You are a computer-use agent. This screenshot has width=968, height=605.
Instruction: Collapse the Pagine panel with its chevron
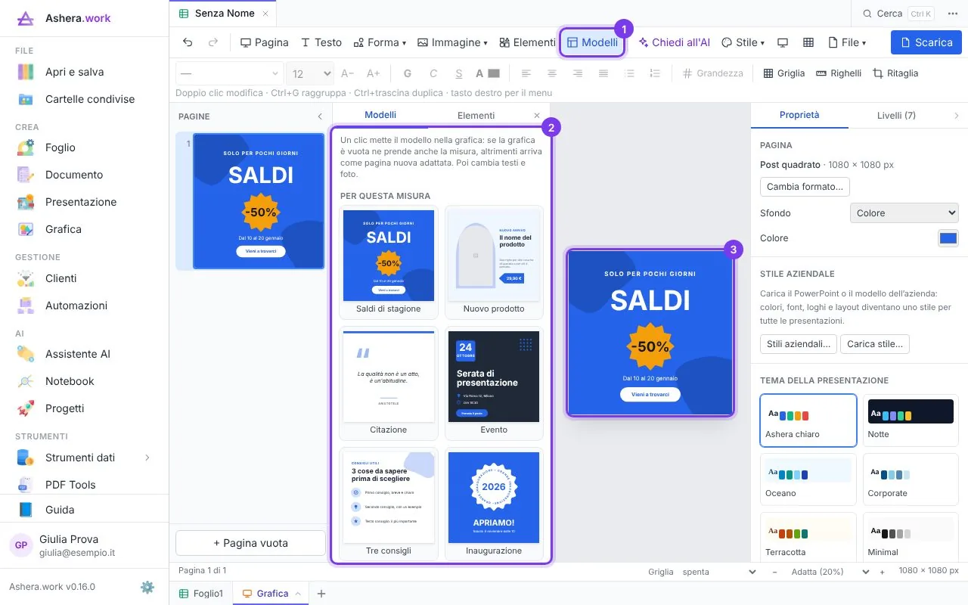click(x=320, y=116)
